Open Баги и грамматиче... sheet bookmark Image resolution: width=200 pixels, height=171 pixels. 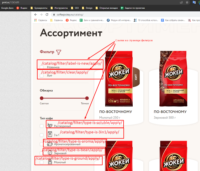coord(92,20)
